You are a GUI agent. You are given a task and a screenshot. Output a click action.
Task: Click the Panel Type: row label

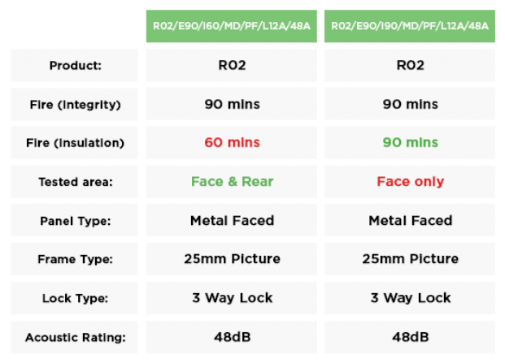coord(74,221)
